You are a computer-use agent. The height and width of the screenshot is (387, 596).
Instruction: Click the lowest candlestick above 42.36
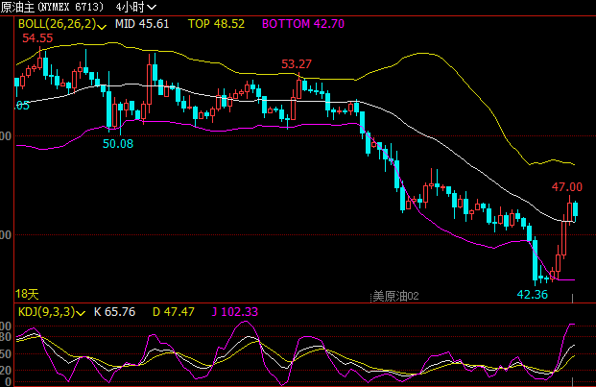536,261
